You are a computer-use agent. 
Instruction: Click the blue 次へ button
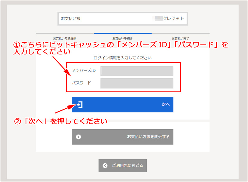tap(123, 105)
